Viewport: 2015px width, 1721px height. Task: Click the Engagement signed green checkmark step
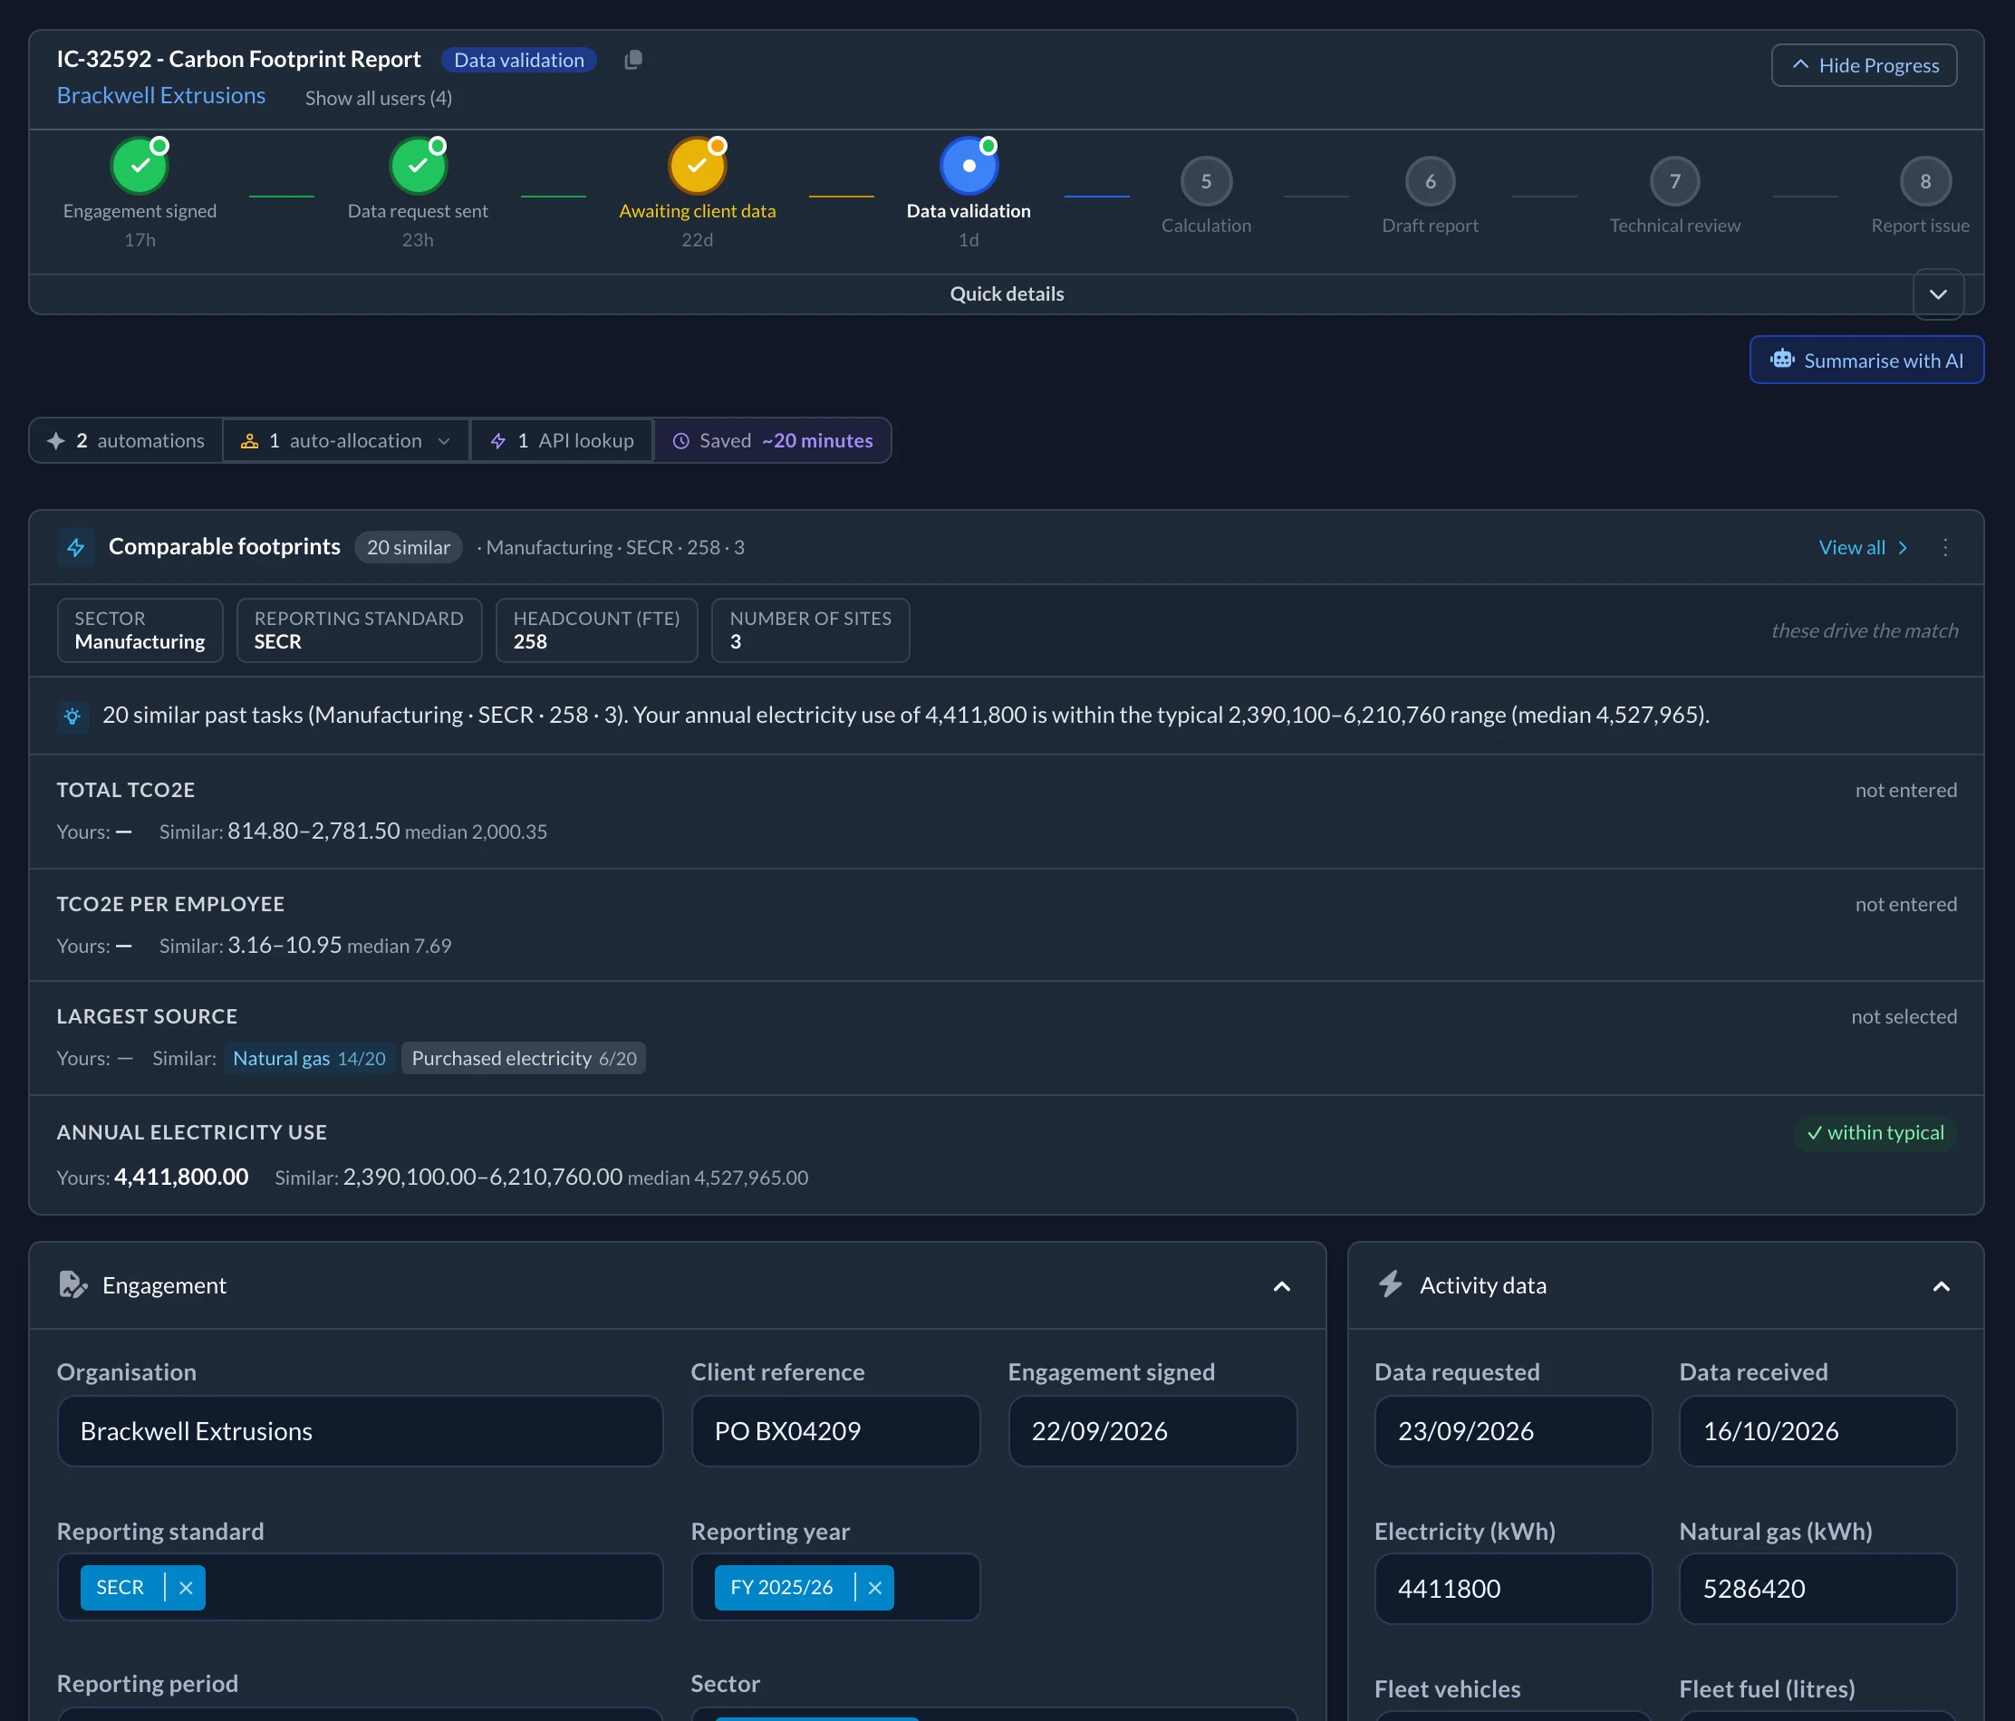pyautogui.click(x=140, y=165)
